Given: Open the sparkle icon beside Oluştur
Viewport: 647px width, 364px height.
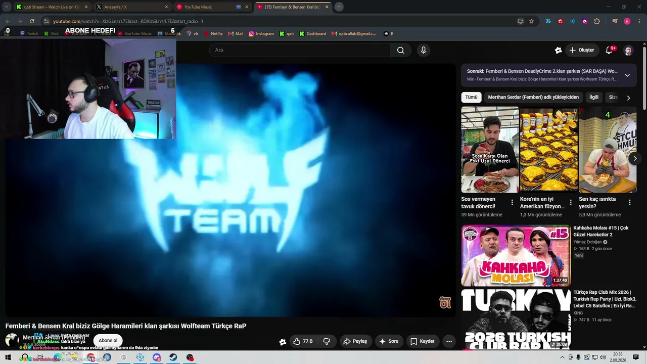Looking at the screenshot, I should (x=558, y=50).
